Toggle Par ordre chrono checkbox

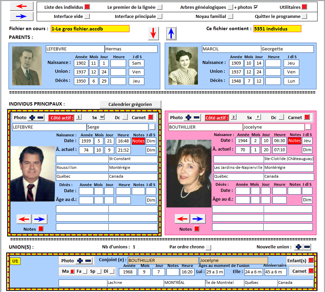(x=208, y=247)
